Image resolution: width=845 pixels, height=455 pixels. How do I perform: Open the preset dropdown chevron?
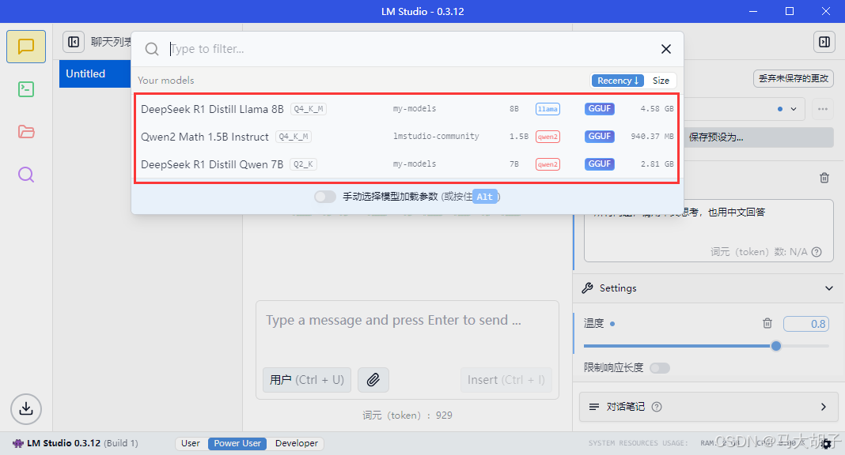pos(794,109)
